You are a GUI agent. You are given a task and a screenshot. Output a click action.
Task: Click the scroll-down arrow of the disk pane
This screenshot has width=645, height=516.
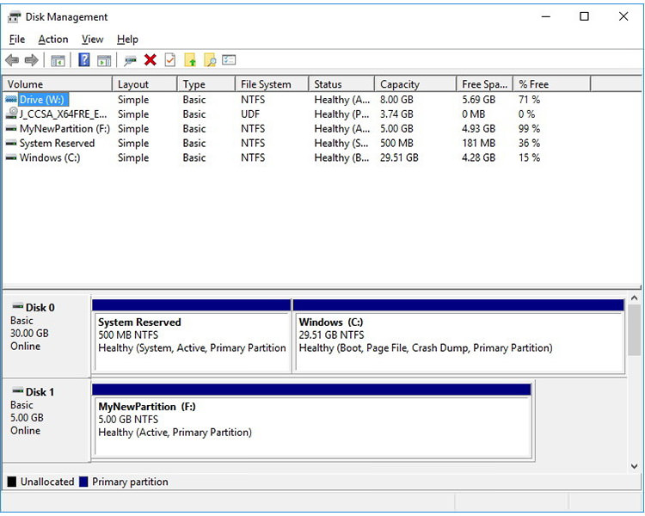tap(635, 466)
